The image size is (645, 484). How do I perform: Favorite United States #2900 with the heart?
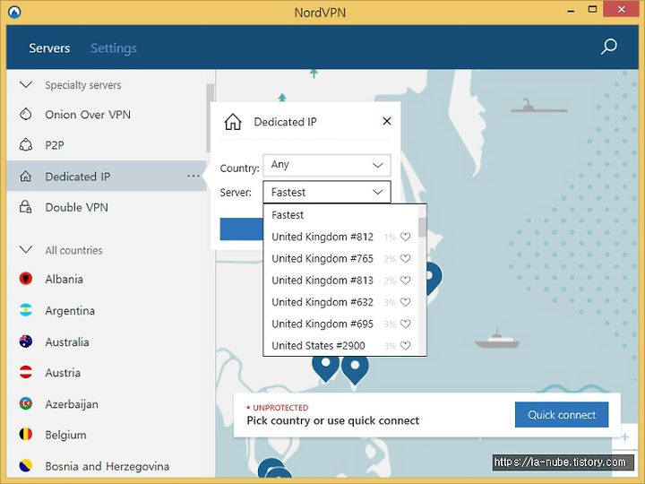click(405, 346)
